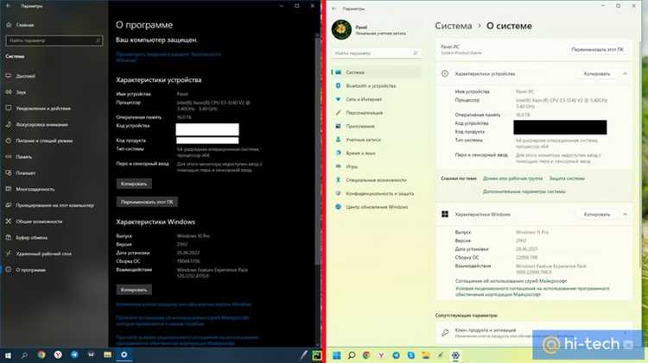This screenshot has width=648, height=363.
Task: Open Защита системы link
Action: pos(567,178)
